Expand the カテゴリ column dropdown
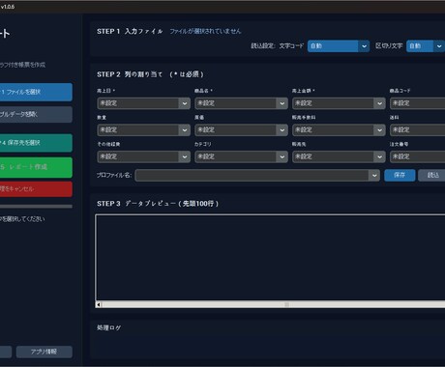The height and width of the screenshot is (367, 445). click(x=241, y=156)
